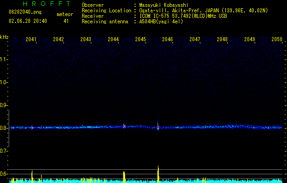The height and width of the screenshot is (183, 287).
Task: Click the 2046 time marker
Action: (167, 39)
